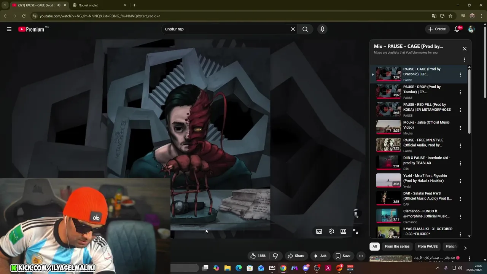Play PAUSE - FREE.MN.STYLE from the mix

pyautogui.click(x=419, y=145)
